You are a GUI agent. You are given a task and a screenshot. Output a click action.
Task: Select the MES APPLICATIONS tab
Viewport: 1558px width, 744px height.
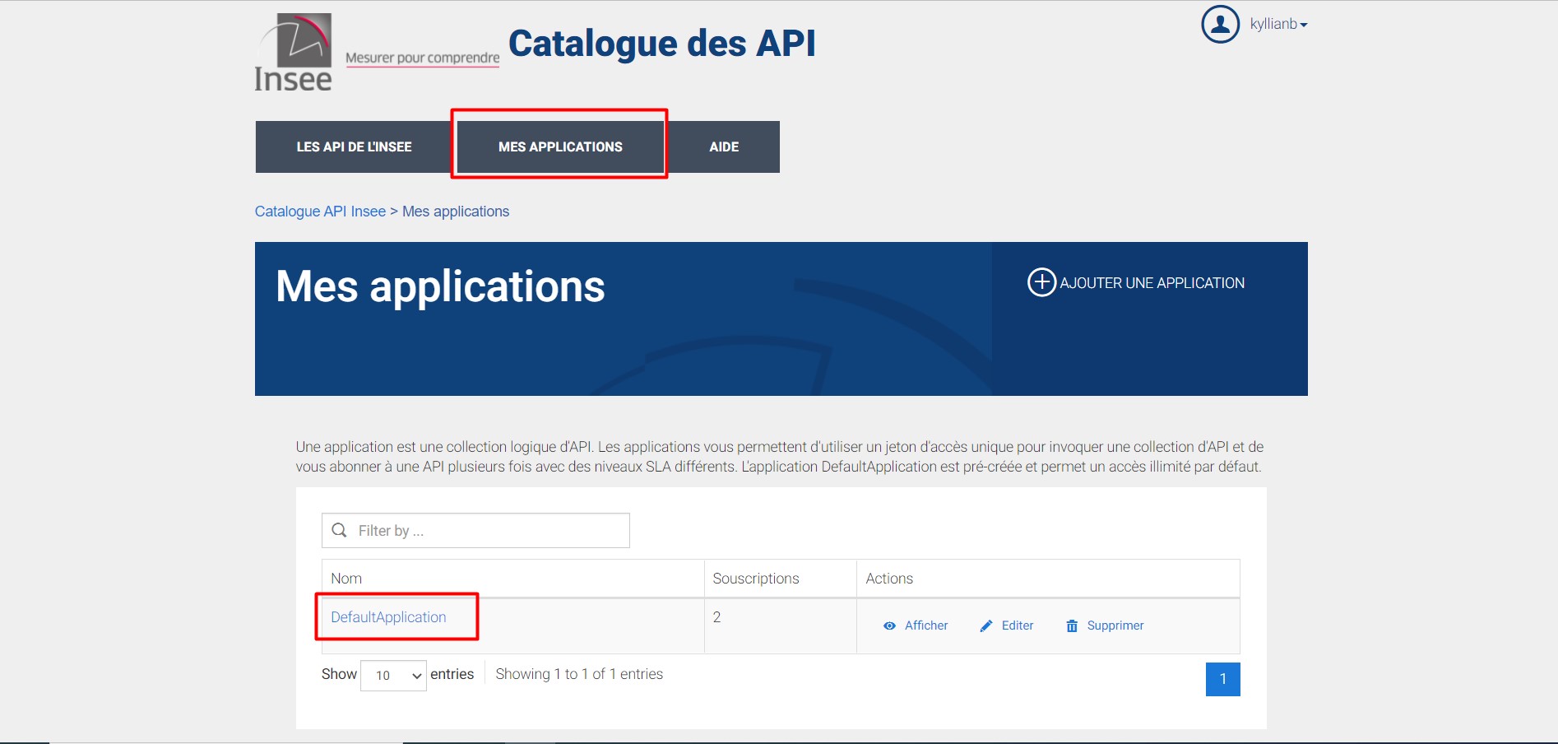[560, 146]
